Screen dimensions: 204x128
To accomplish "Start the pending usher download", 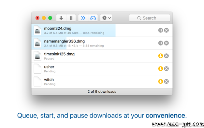I will (161, 69).
